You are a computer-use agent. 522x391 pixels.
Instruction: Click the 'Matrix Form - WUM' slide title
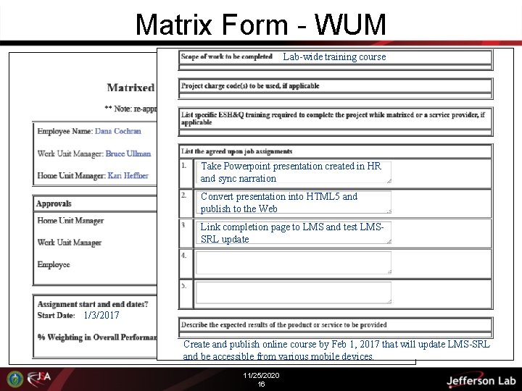click(x=261, y=25)
